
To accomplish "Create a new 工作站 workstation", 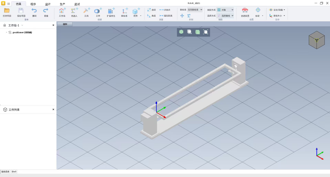I will click(62, 11).
